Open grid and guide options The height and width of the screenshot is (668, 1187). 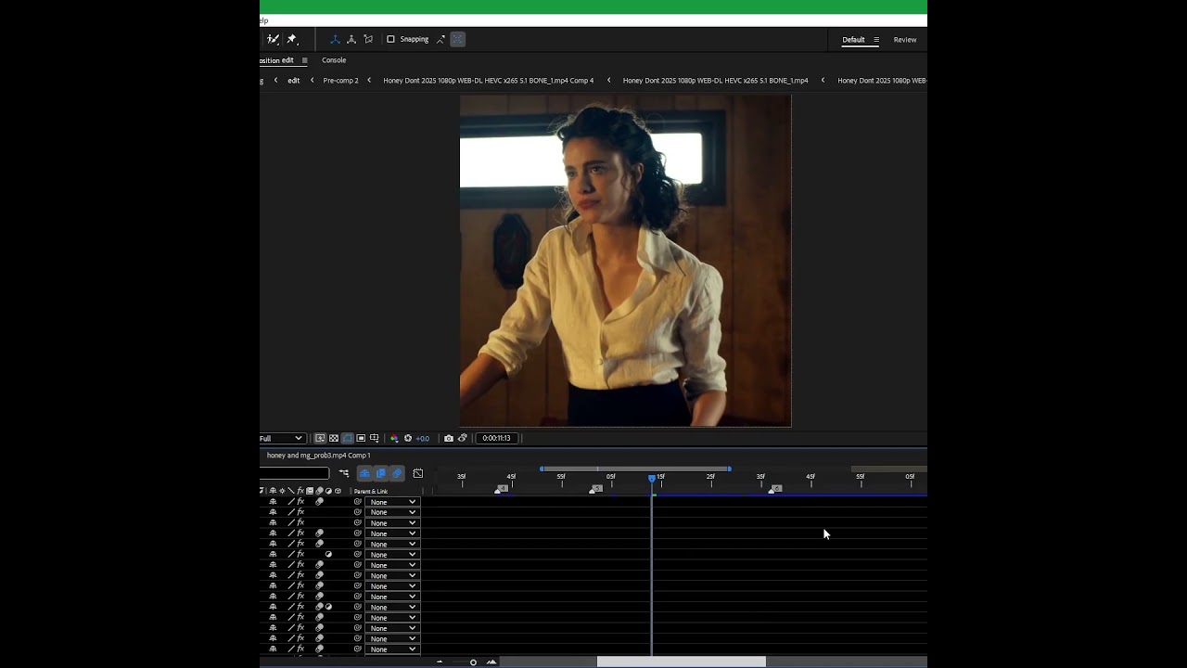[375, 438]
